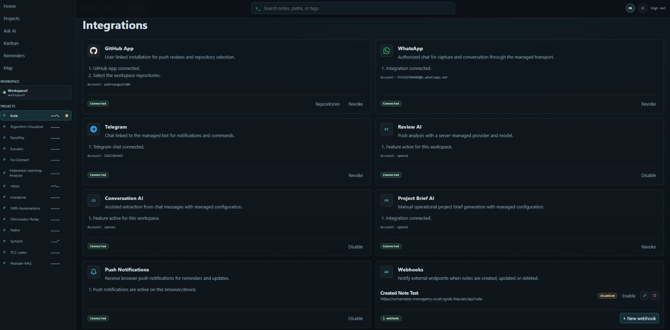Image resolution: width=670 pixels, height=330 pixels.
Task: Open the Fe-Connect project
Action: (x=20, y=160)
